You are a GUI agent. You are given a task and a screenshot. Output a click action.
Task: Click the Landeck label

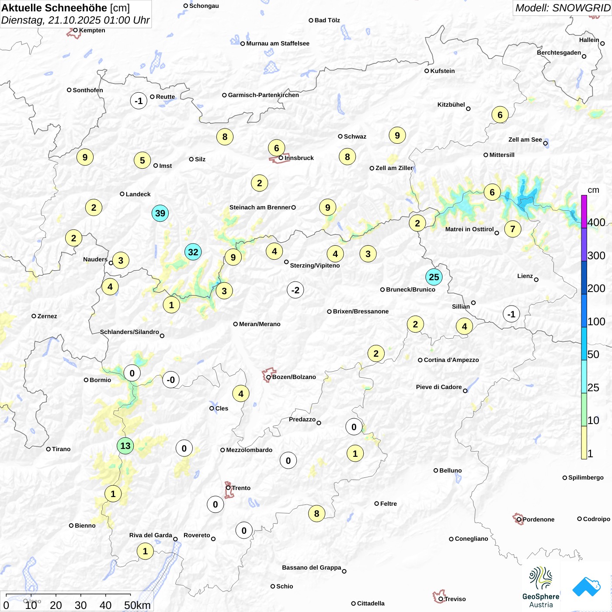[x=138, y=194]
